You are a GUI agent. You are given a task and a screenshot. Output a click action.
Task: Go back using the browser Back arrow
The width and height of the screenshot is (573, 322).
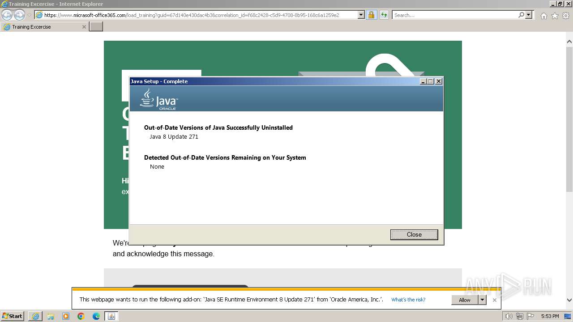7,15
